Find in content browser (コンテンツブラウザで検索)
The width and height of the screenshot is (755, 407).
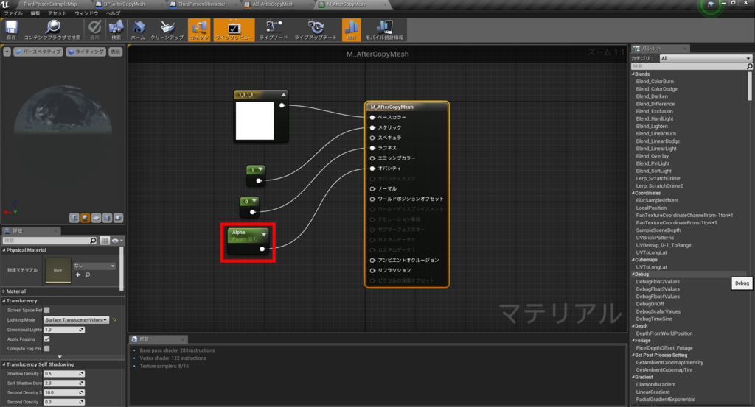(x=52, y=29)
